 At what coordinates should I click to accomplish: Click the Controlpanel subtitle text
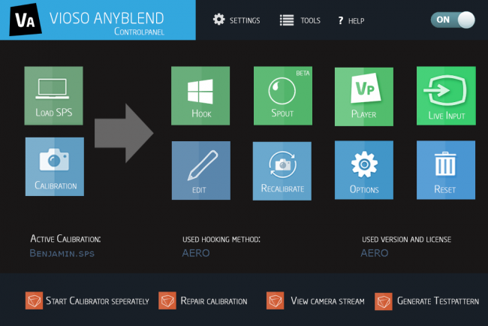pyautogui.click(x=139, y=32)
